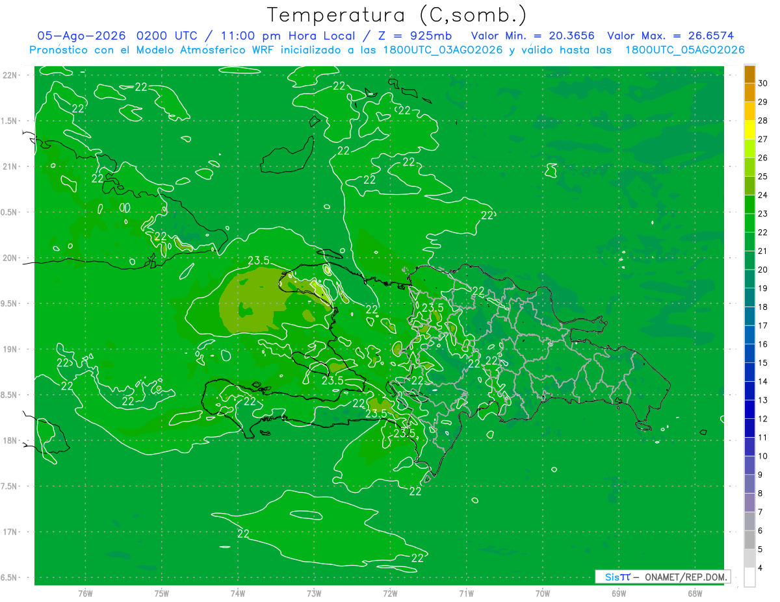Click the '18N' latitude axis label
The image size is (780, 602).
pyautogui.click(x=10, y=440)
